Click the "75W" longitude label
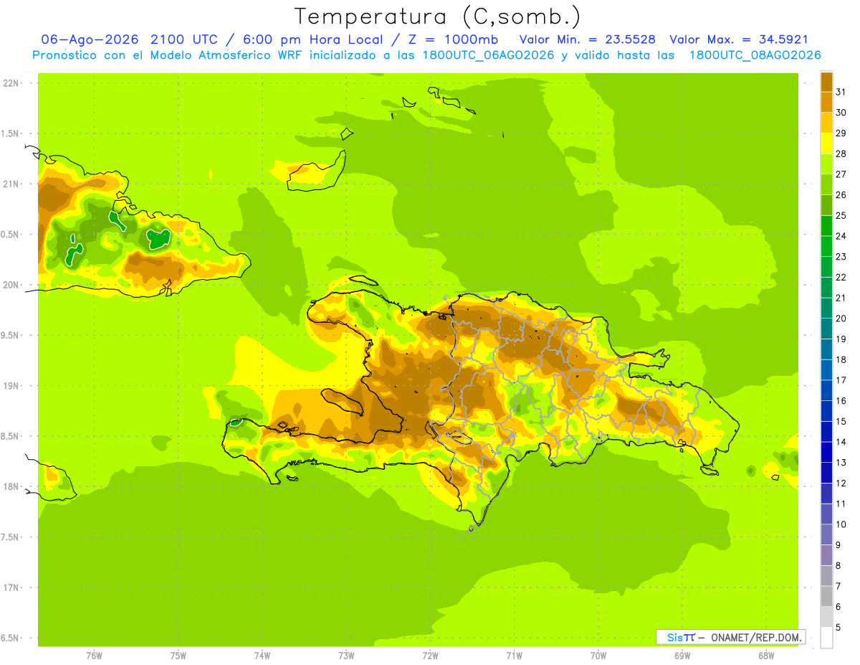 (x=178, y=655)
